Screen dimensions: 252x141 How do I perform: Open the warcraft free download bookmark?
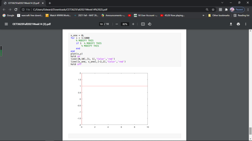30,15
